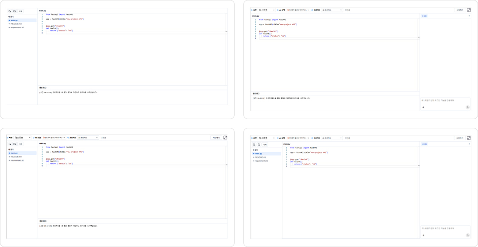Click new file icon in top-left panel
Screen dimensions: 478x247
pyautogui.click(x=10, y=11)
